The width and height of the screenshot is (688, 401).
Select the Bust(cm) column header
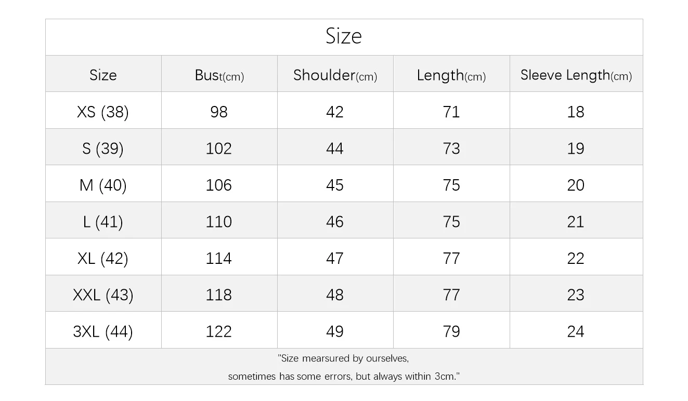coord(219,75)
